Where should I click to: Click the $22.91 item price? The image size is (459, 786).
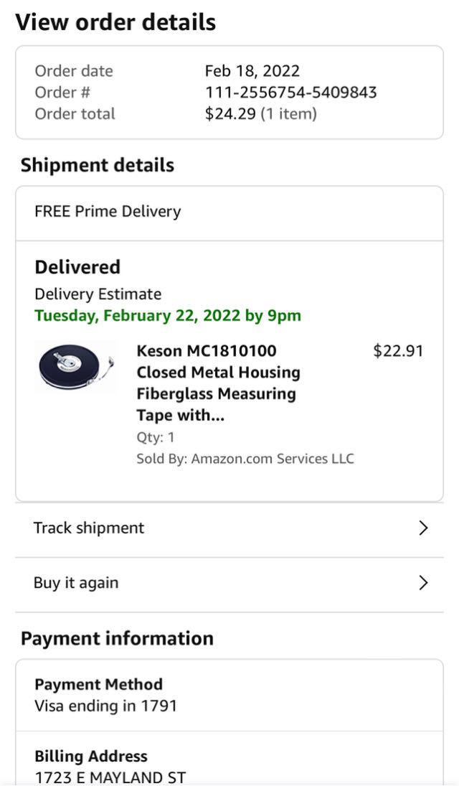398,351
